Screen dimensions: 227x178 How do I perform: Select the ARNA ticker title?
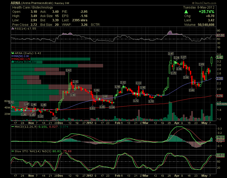(x=16, y=3)
